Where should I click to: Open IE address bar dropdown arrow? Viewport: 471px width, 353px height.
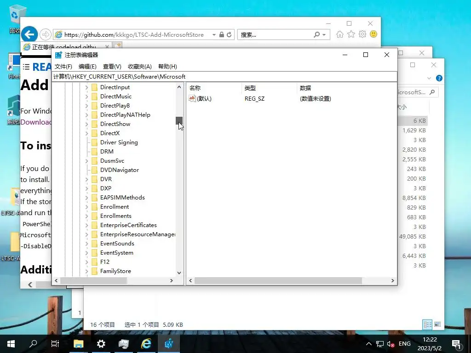(214, 34)
